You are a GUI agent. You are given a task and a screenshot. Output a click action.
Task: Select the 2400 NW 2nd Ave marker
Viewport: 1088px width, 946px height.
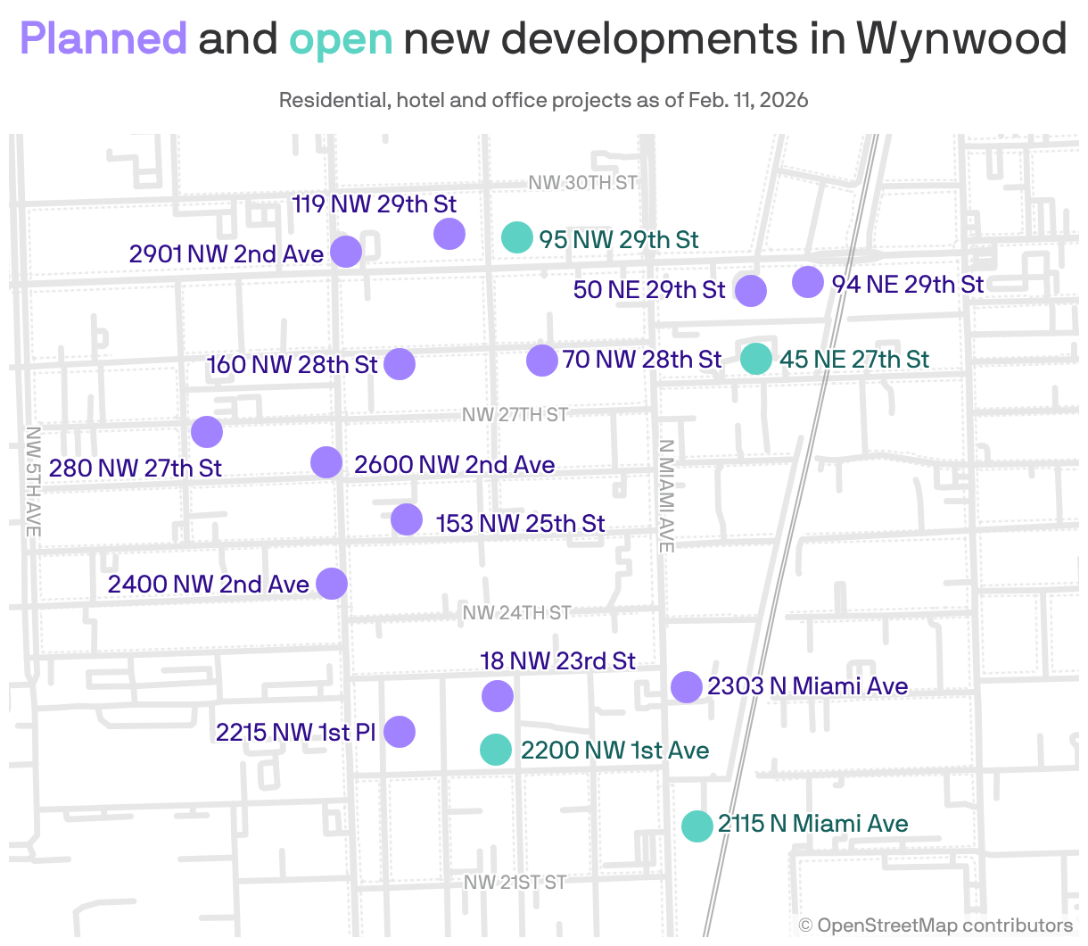[331, 583]
